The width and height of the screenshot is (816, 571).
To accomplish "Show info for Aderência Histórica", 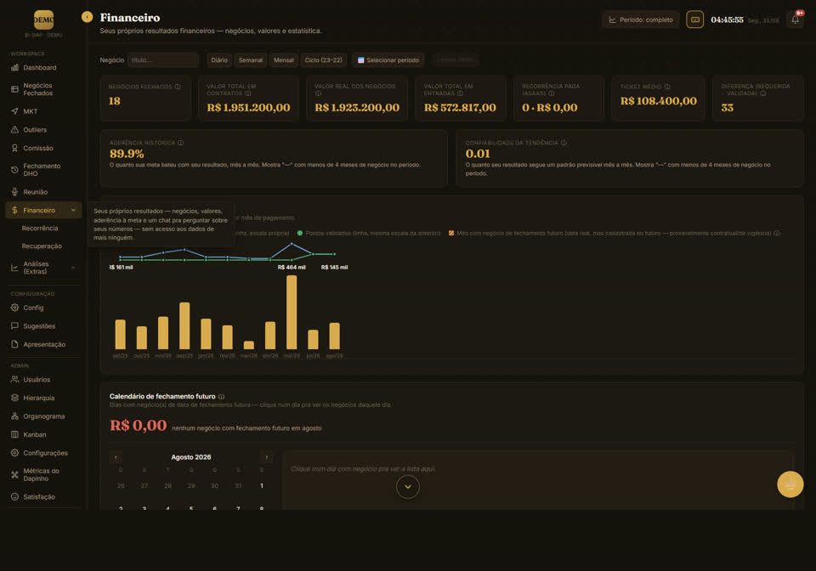I will (x=180, y=143).
